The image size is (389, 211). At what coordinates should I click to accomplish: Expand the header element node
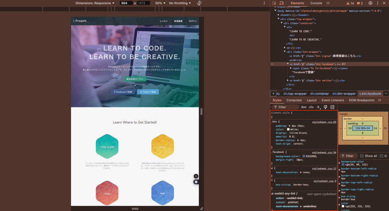[278, 15]
